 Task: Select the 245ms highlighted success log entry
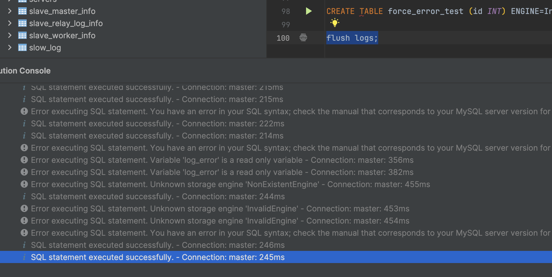pyautogui.click(x=158, y=257)
